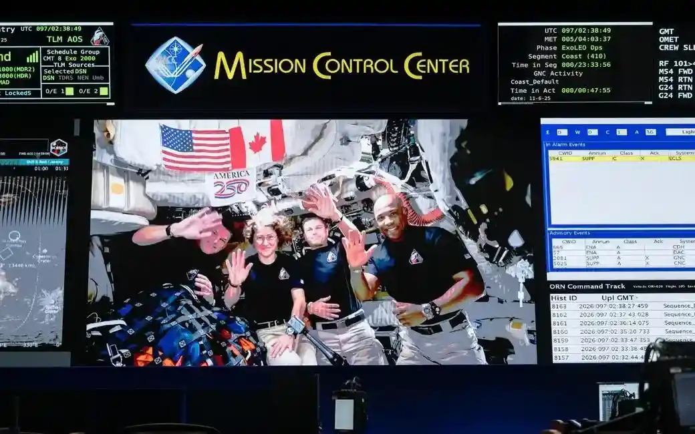
Task: Toggle the O/E 2 green indicator
Action: coord(104,91)
